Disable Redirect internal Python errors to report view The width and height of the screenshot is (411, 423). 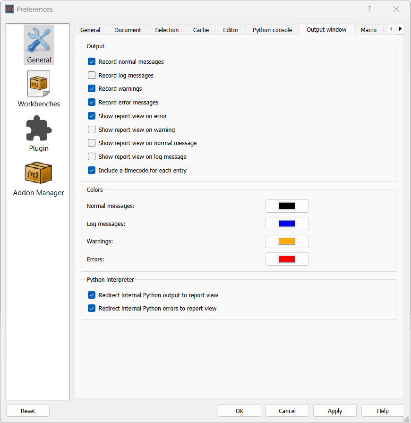point(91,308)
